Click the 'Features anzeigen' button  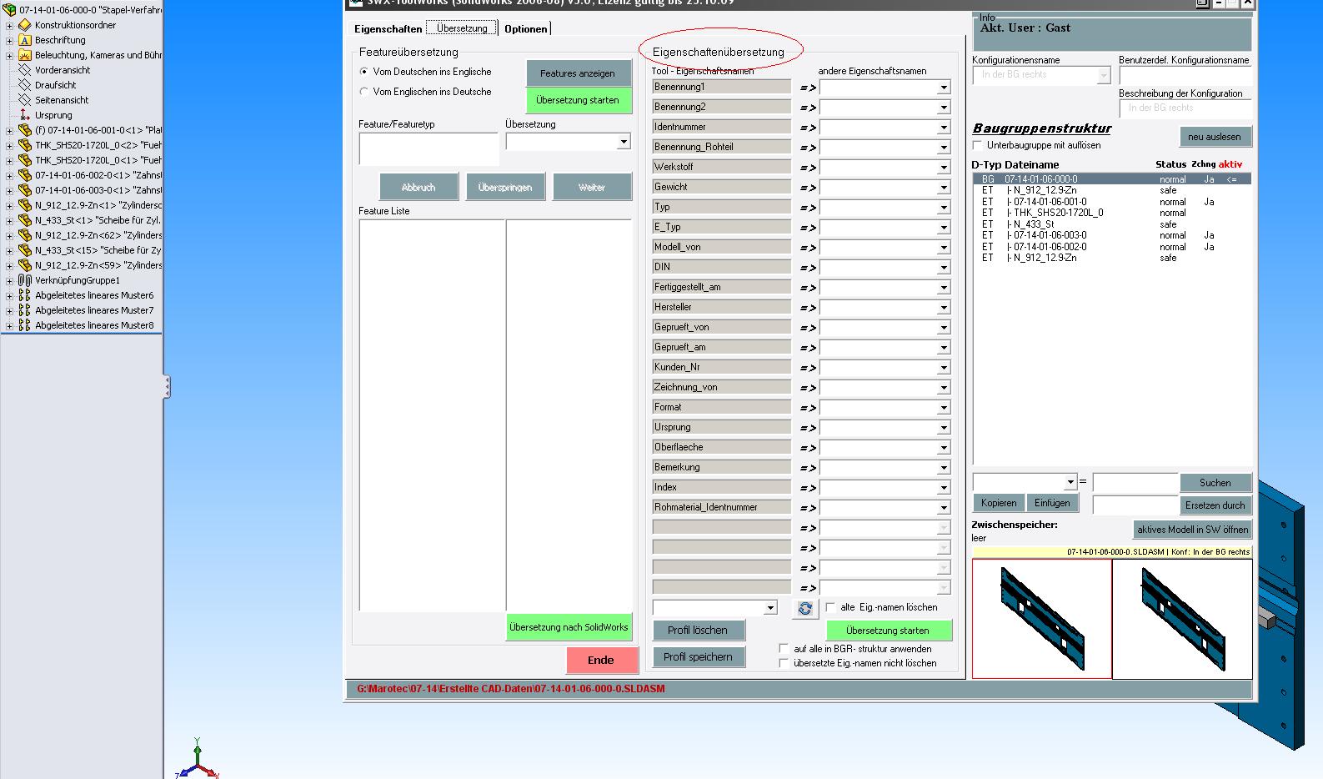578,73
